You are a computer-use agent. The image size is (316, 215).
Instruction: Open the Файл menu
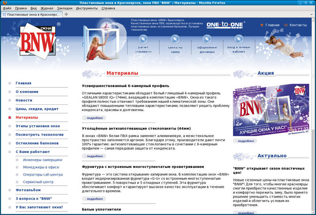tap(7, 8)
